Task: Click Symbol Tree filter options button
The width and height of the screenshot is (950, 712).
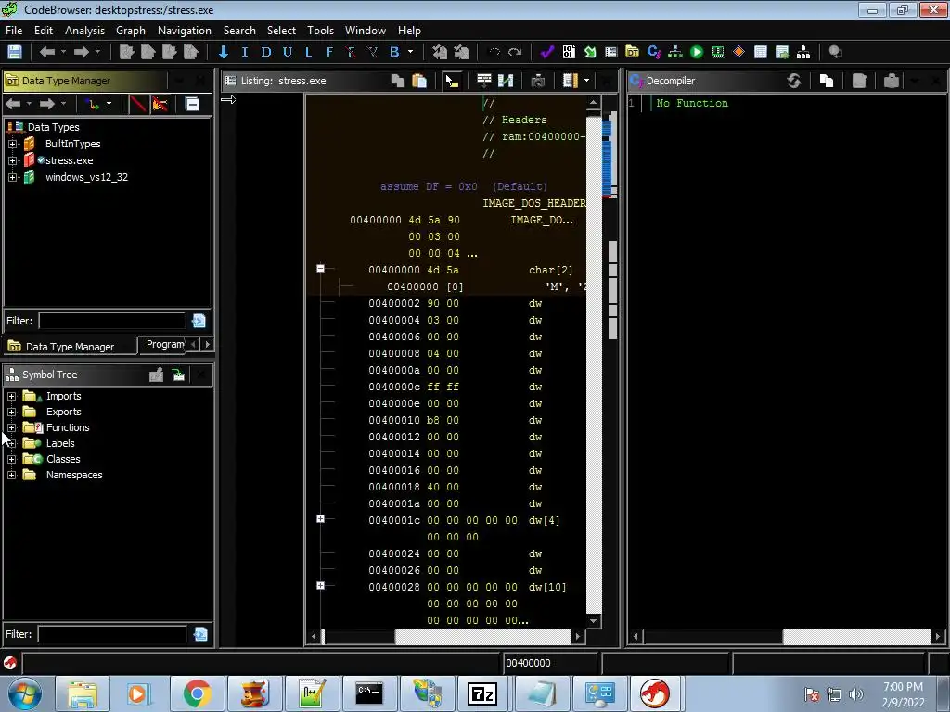Action: click(200, 634)
